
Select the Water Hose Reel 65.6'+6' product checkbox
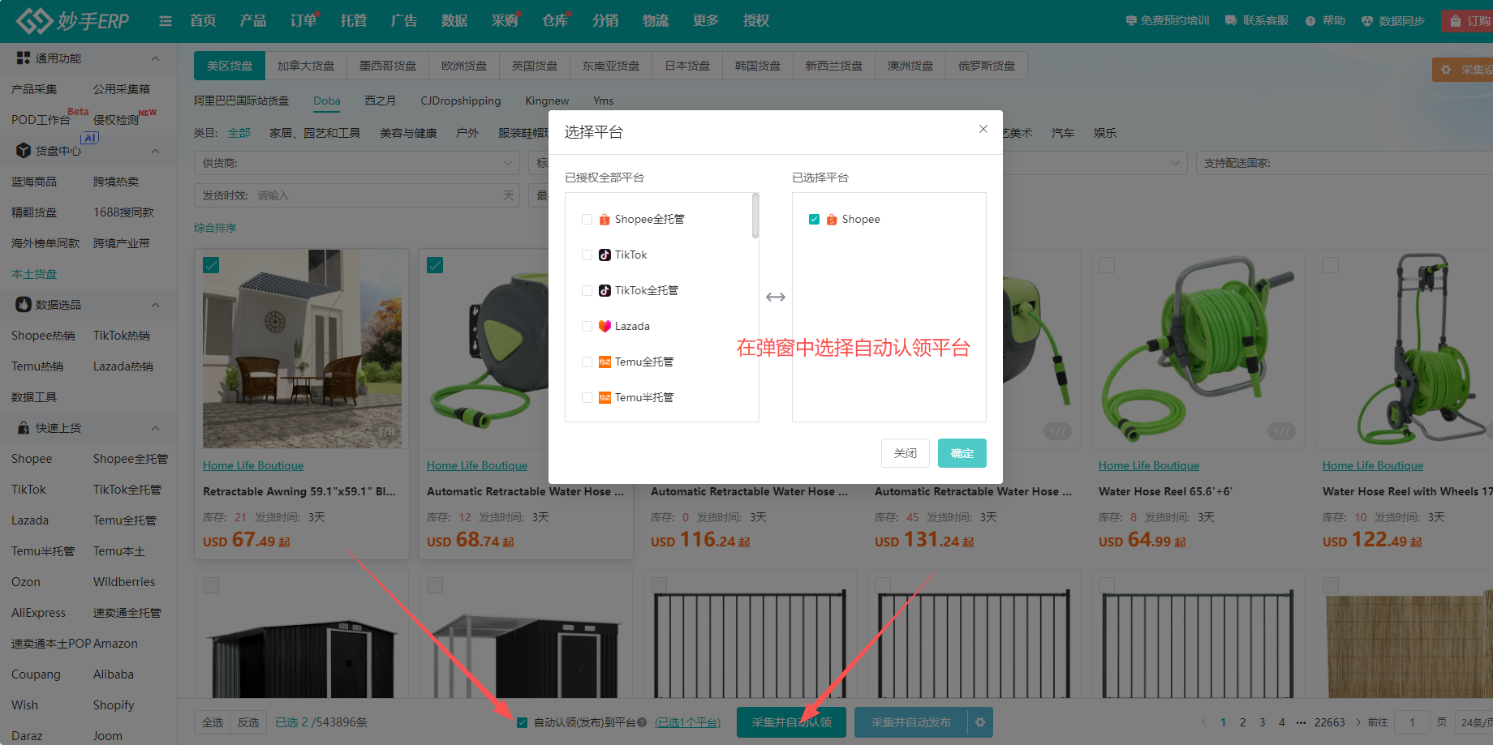[x=1107, y=265]
